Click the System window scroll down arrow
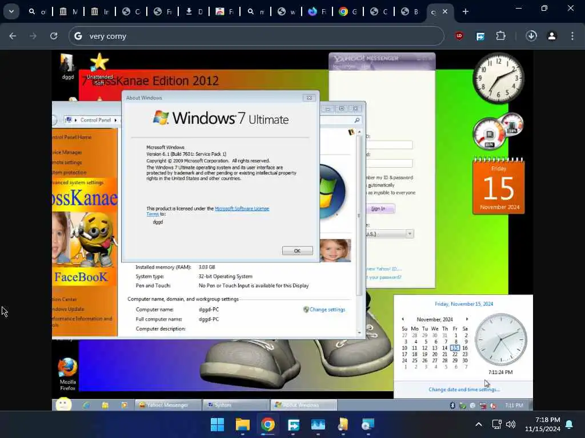 (x=359, y=332)
